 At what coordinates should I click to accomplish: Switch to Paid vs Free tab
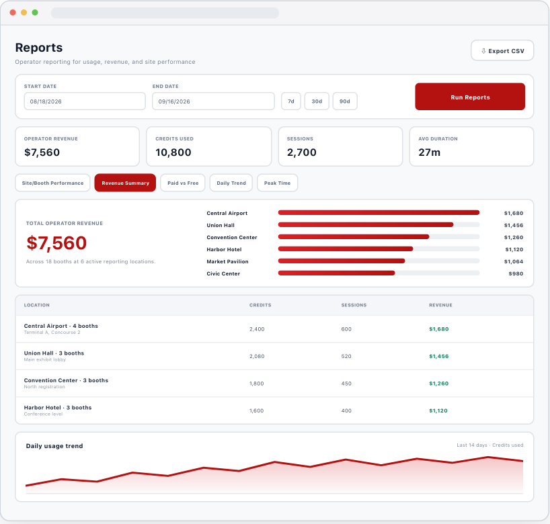click(x=183, y=183)
